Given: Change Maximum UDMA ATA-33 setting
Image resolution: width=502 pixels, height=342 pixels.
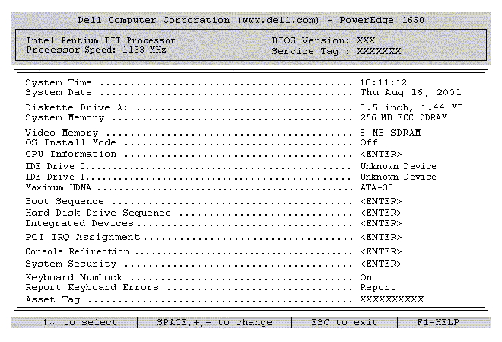Looking at the screenshot, I should click(376, 187).
